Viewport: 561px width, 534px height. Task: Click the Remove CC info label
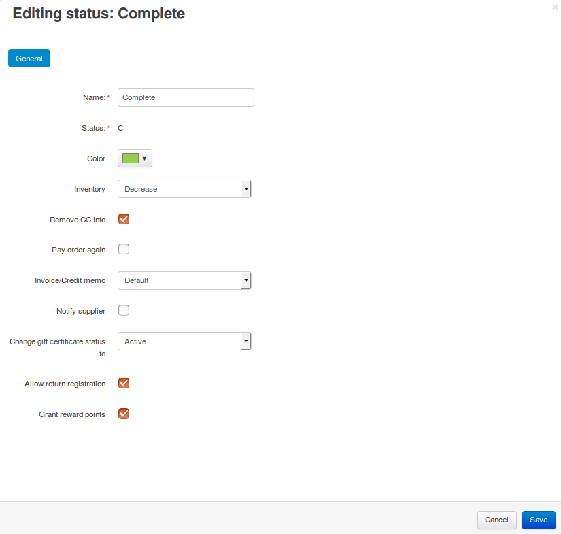[x=78, y=220]
